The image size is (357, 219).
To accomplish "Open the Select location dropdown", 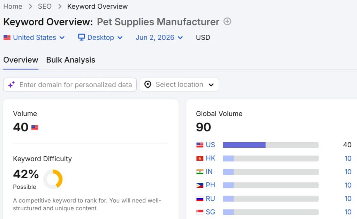I will point(180,85).
